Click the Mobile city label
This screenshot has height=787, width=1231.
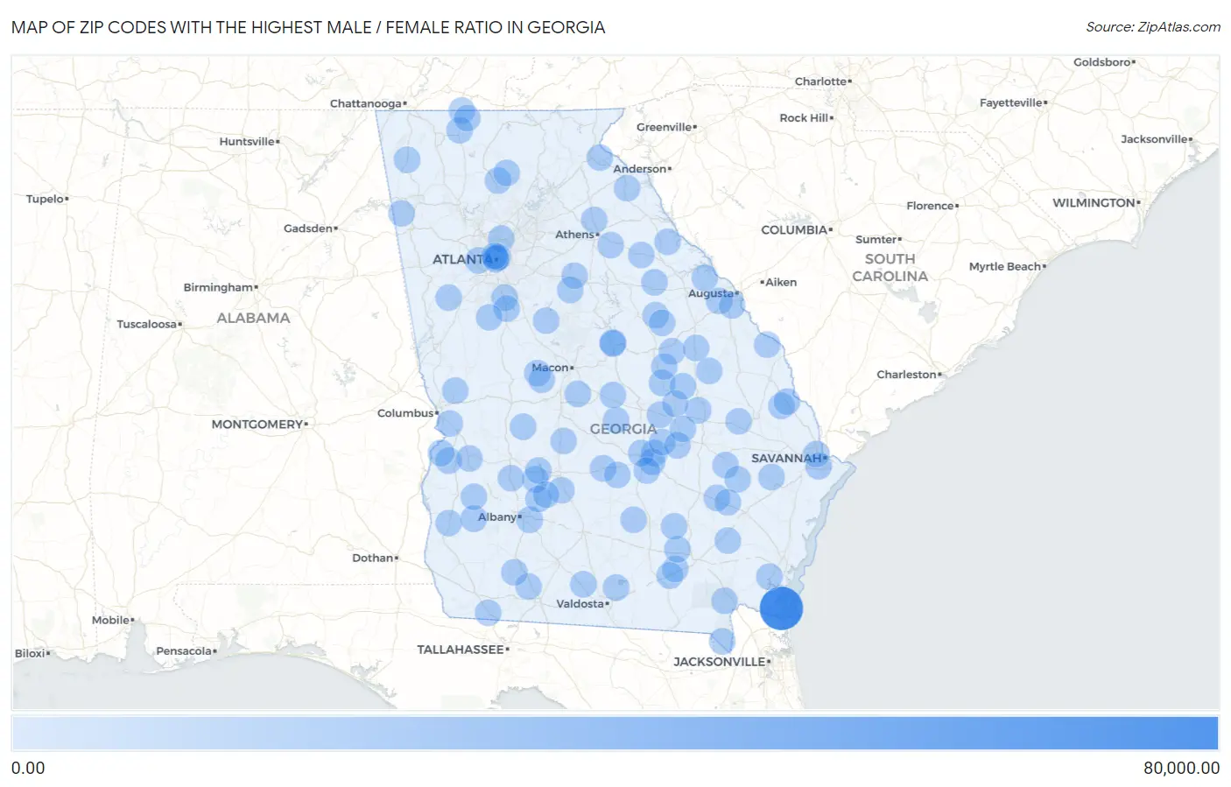pos(110,621)
